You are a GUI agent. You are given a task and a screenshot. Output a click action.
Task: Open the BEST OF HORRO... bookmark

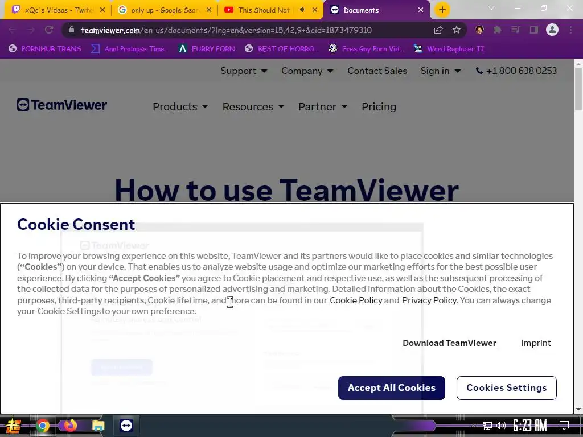pos(282,49)
